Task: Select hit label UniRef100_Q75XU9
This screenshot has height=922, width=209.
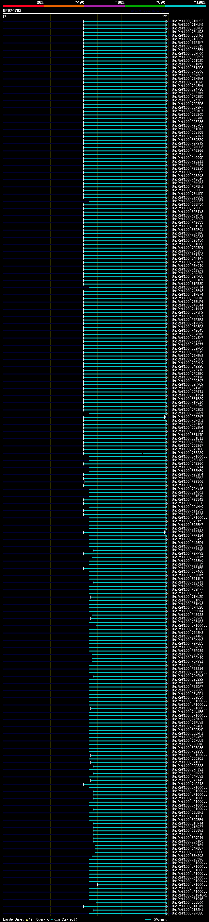Action: pyautogui.click(x=187, y=363)
